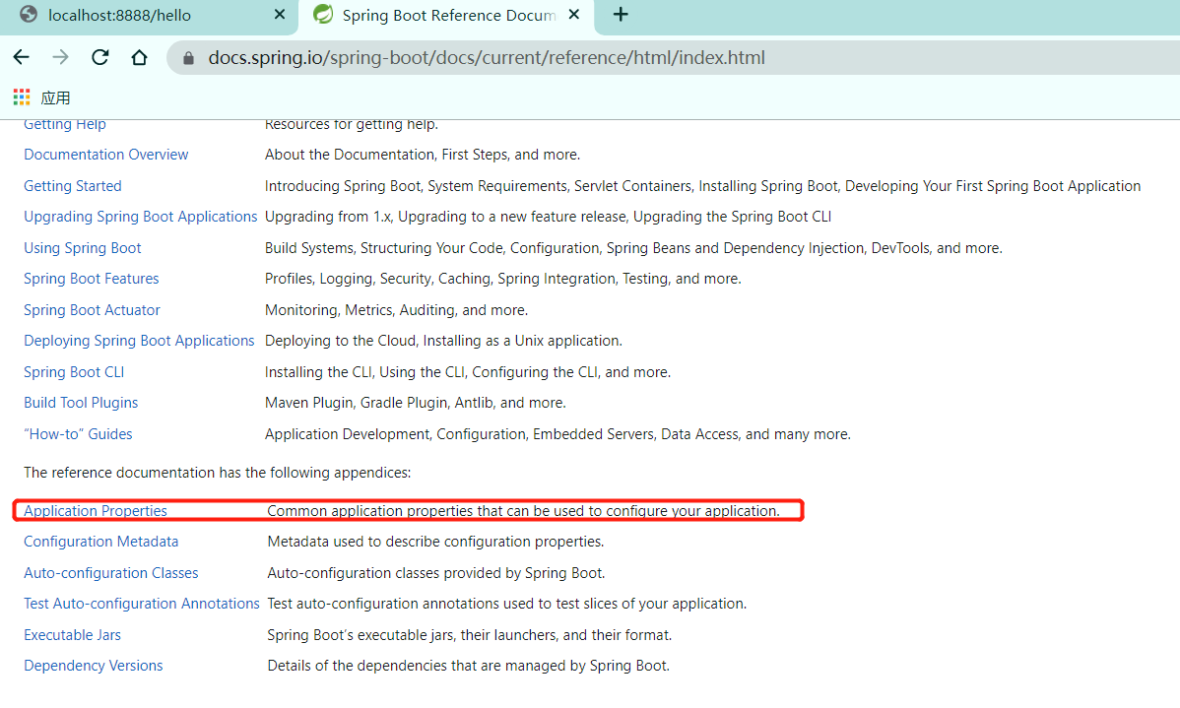Open the Getting Help link
1180x708 pixels.
pos(65,124)
